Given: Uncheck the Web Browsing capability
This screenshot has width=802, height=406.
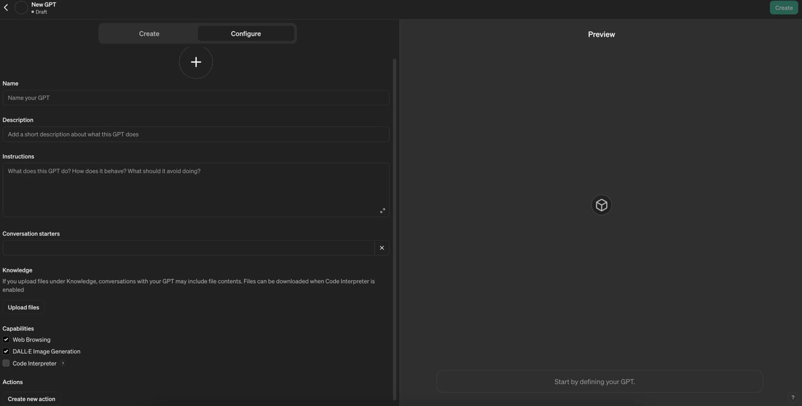Looking at the screenshot, I should coord(6,340).
